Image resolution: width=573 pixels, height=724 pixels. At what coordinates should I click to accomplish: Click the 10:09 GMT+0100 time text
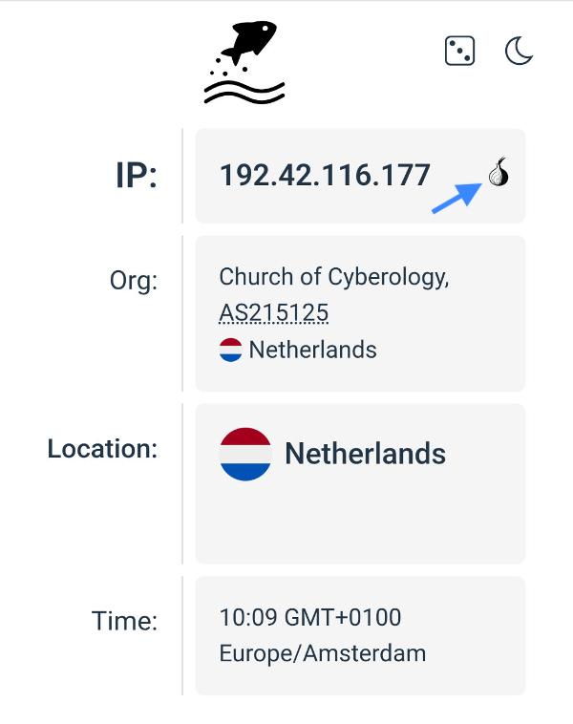tap(310, 617)
